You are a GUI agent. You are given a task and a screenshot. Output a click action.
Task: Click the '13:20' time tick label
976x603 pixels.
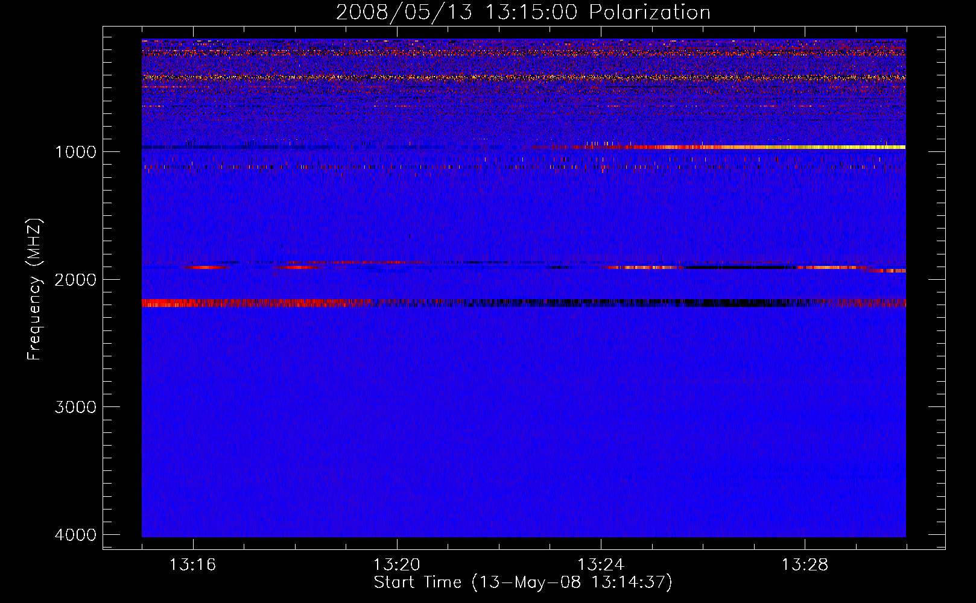[x=396, y=565]
